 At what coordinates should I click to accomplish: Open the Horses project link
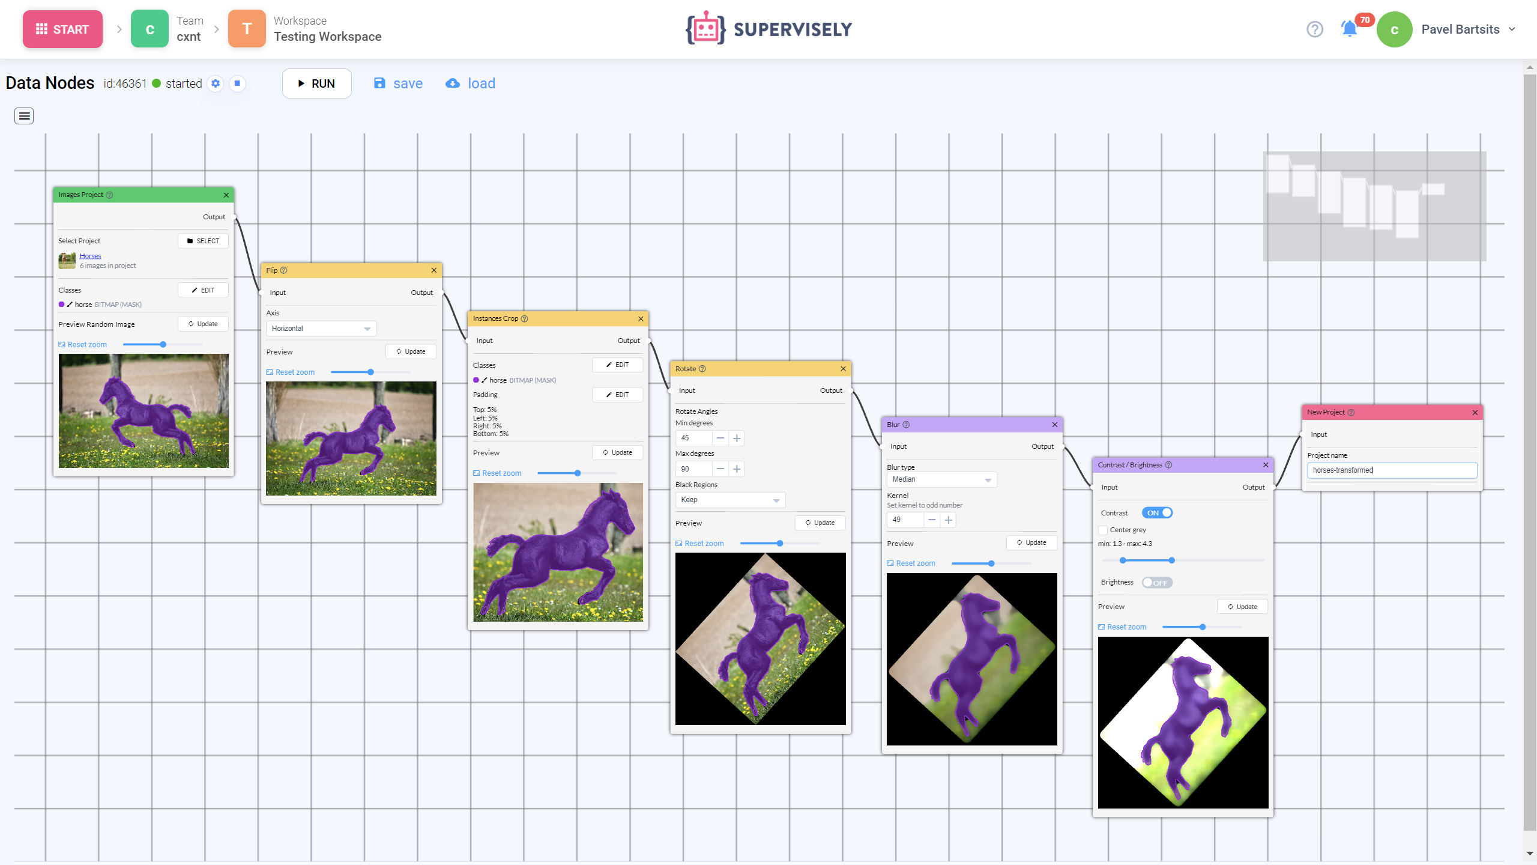click(90, 255)
